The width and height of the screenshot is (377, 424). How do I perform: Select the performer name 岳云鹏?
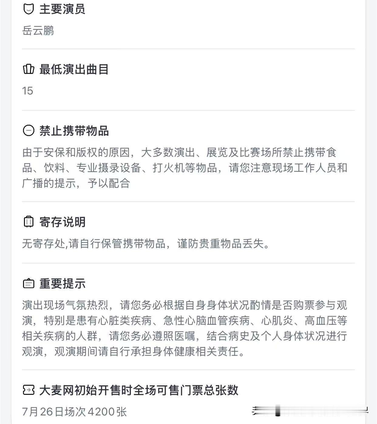[38, 31]
